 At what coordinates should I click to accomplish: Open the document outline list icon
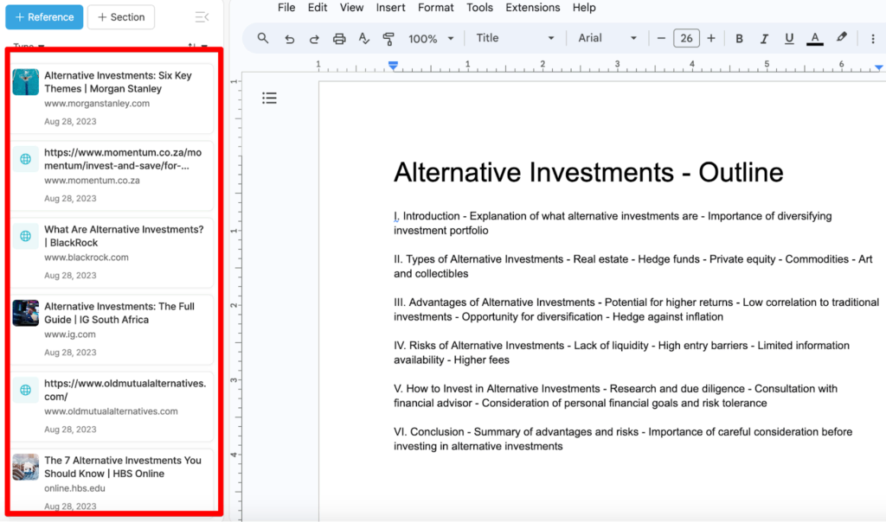pos(269,99)
